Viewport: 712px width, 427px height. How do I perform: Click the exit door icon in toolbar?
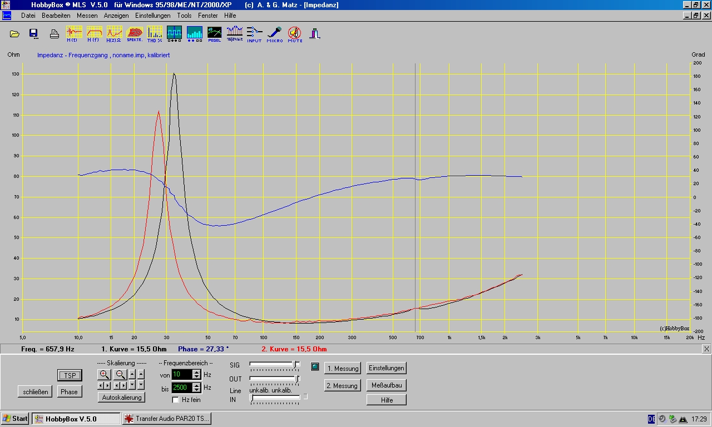[x=315, y=34]
